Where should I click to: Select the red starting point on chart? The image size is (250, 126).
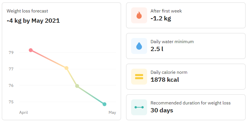tap(31, 50)
